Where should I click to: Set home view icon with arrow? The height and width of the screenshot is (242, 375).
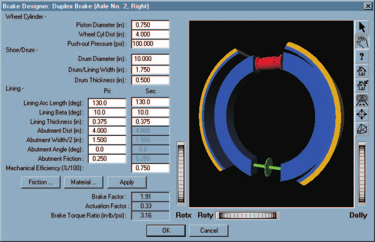[362, 85]
